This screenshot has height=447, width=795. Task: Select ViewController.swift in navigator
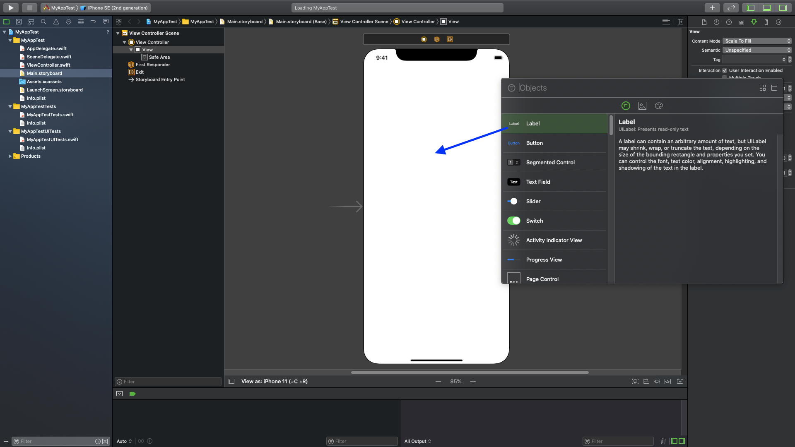click(48, 65)
